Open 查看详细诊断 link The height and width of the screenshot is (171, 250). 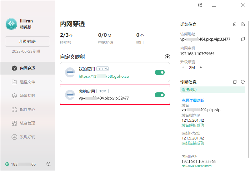point(193,100)
